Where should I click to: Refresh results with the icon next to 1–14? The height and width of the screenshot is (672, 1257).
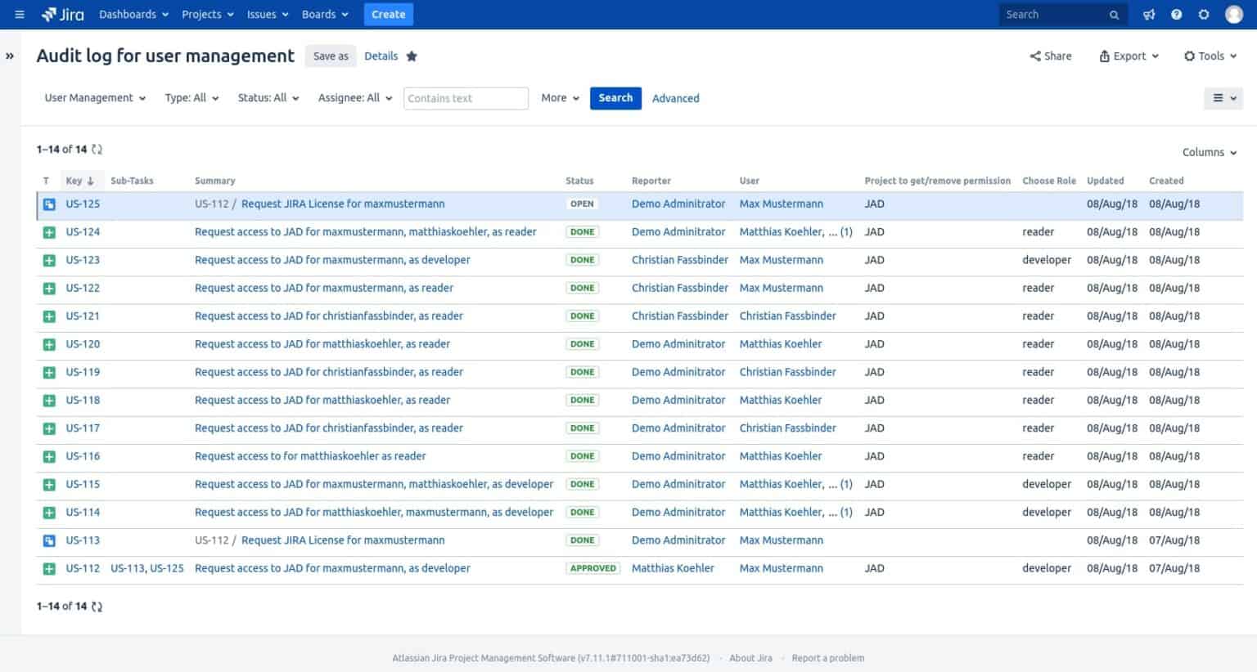pos(97,149)
